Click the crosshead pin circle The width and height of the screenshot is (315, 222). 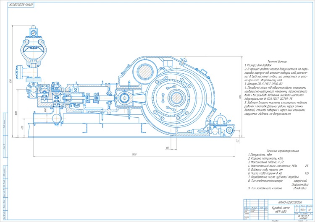[124, 98]
